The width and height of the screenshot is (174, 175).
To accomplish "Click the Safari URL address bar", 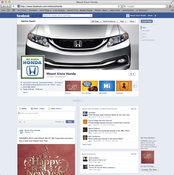I will [67, 6].
